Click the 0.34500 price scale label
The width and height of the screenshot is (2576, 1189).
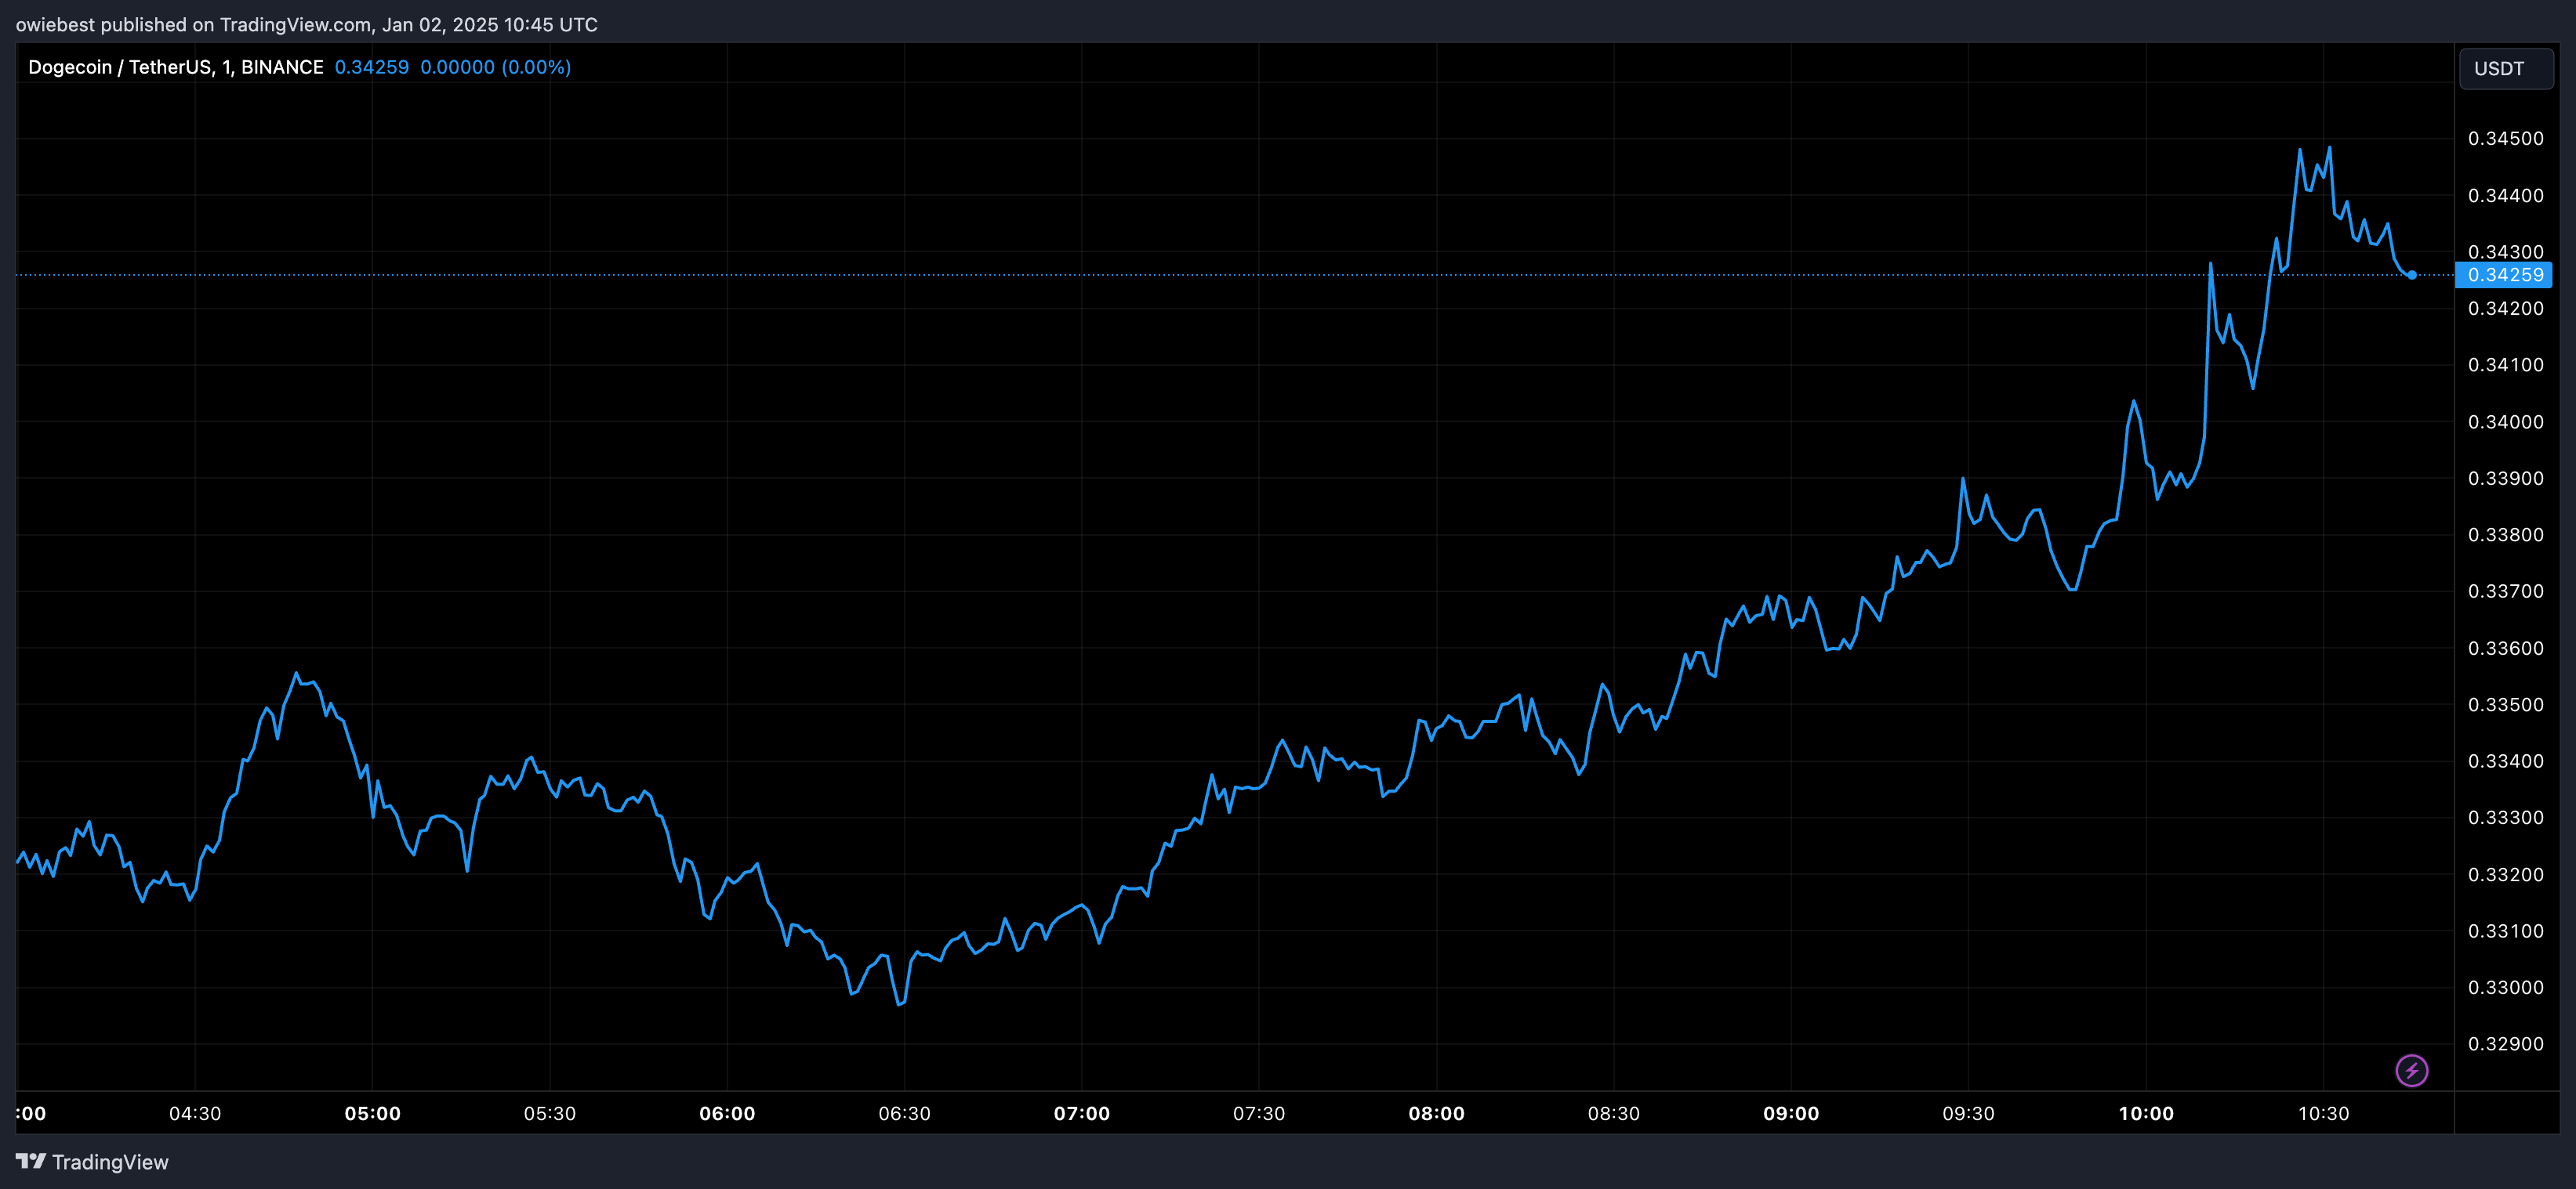pos(2505,139)
